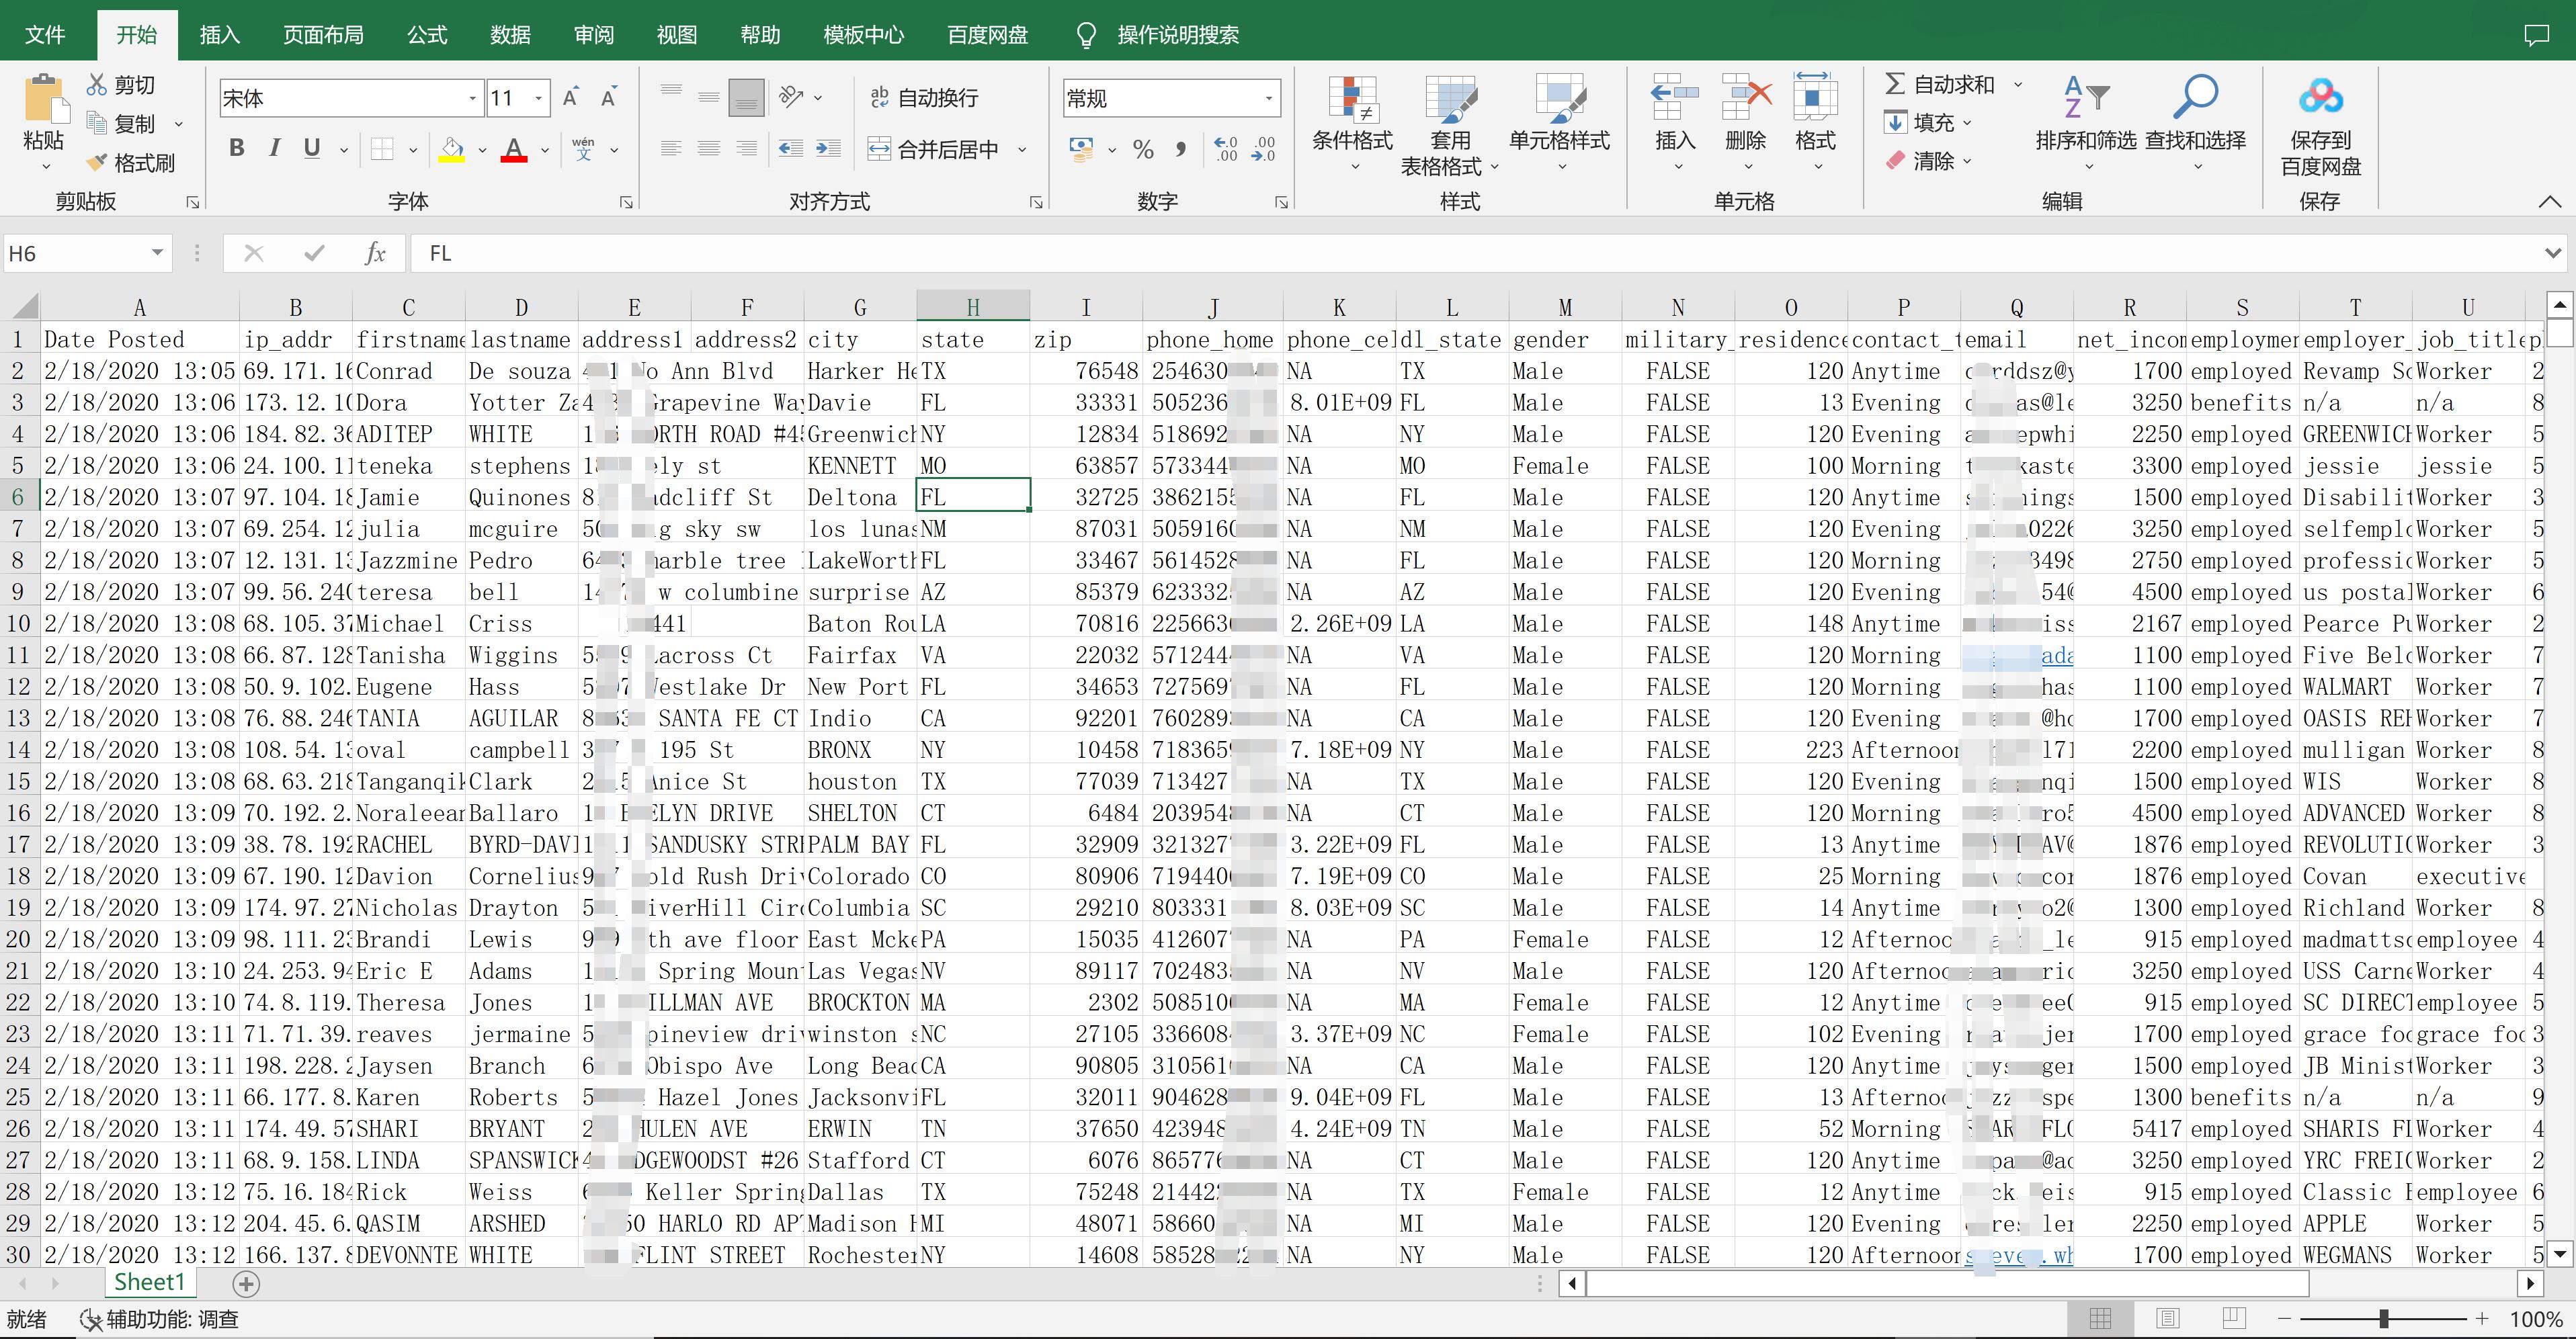Click the Find and Select magnifier icon
Image resolution: width=2576 pixels, height=1339 pixels.
2195,98
